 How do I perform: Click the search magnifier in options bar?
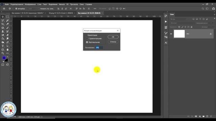203,9
